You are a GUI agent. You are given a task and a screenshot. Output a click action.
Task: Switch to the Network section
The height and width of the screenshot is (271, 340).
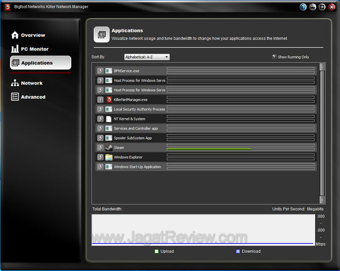tap(31, 83)
